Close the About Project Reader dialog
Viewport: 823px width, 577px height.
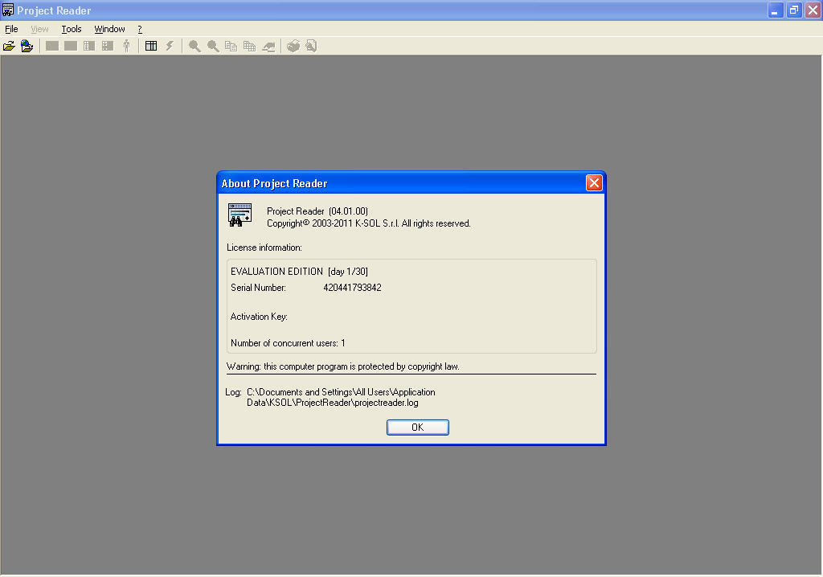594,182
